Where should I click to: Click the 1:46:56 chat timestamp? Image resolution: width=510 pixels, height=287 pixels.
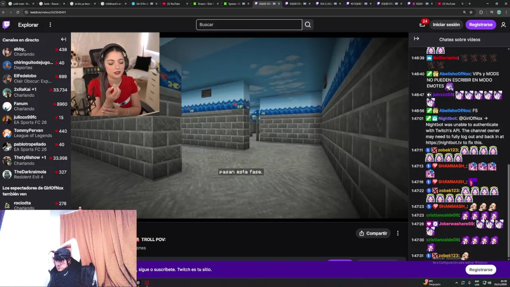[x=418, y=110]
